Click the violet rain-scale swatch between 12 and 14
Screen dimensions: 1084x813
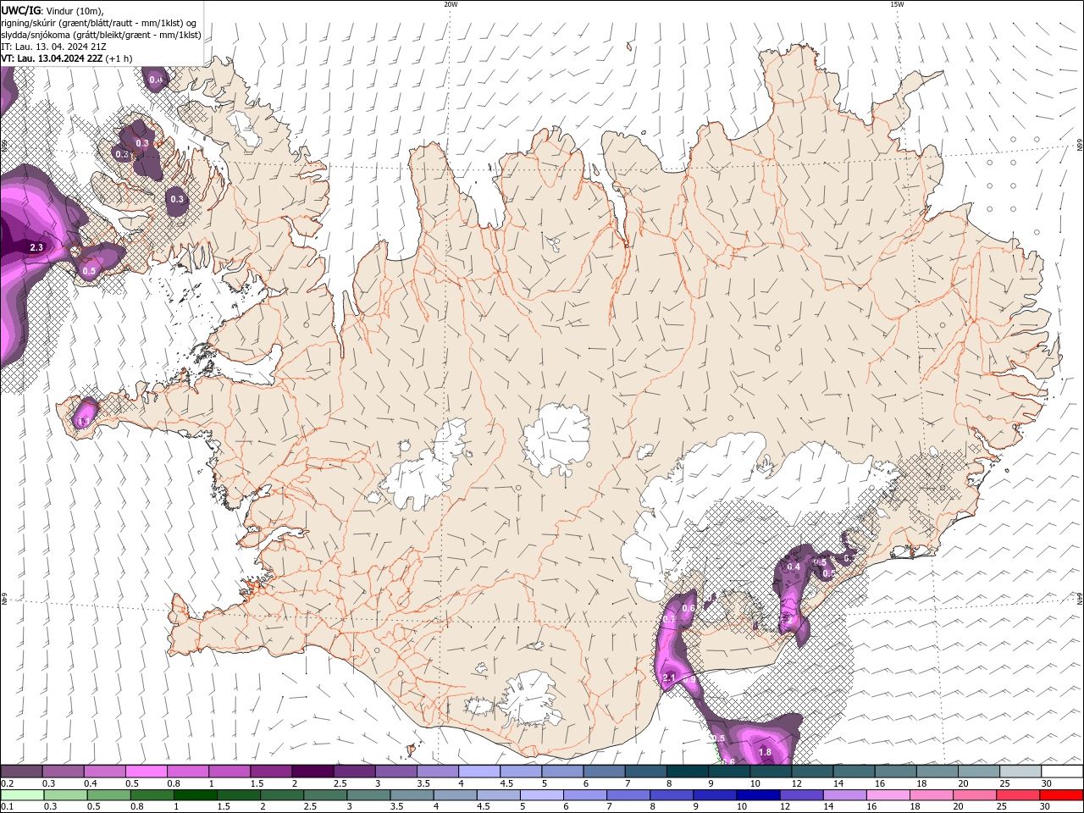coord(800,795)
